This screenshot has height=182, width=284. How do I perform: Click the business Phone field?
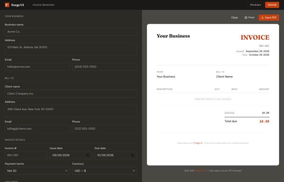(x=104, y=67)
